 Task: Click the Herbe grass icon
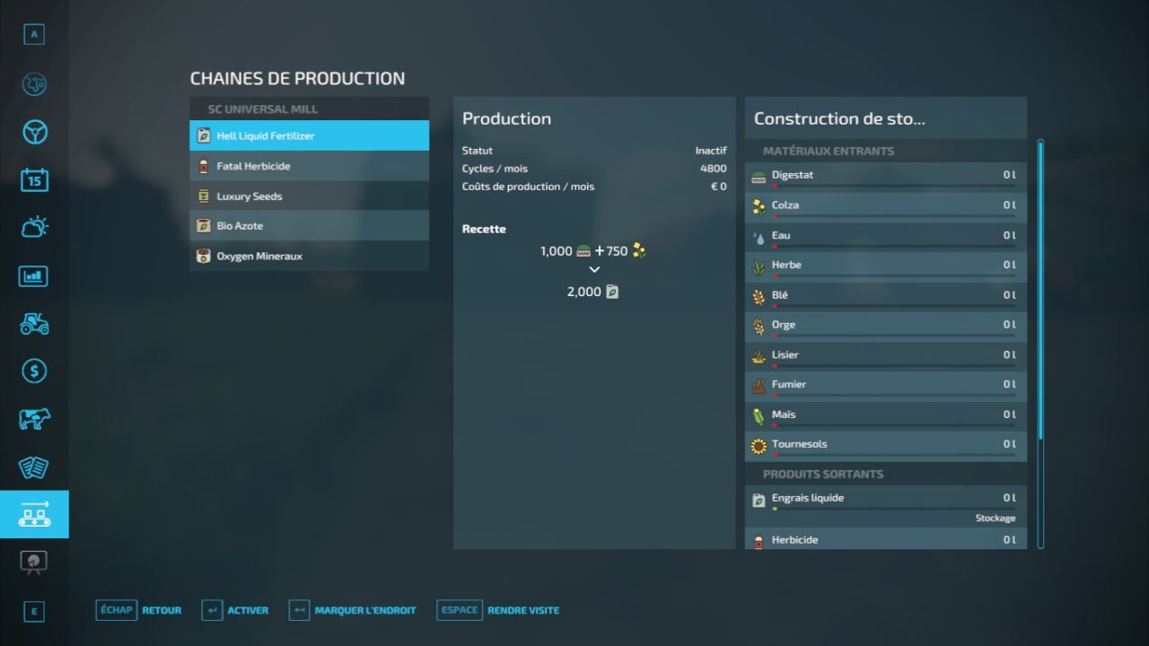tap(759, 267)
